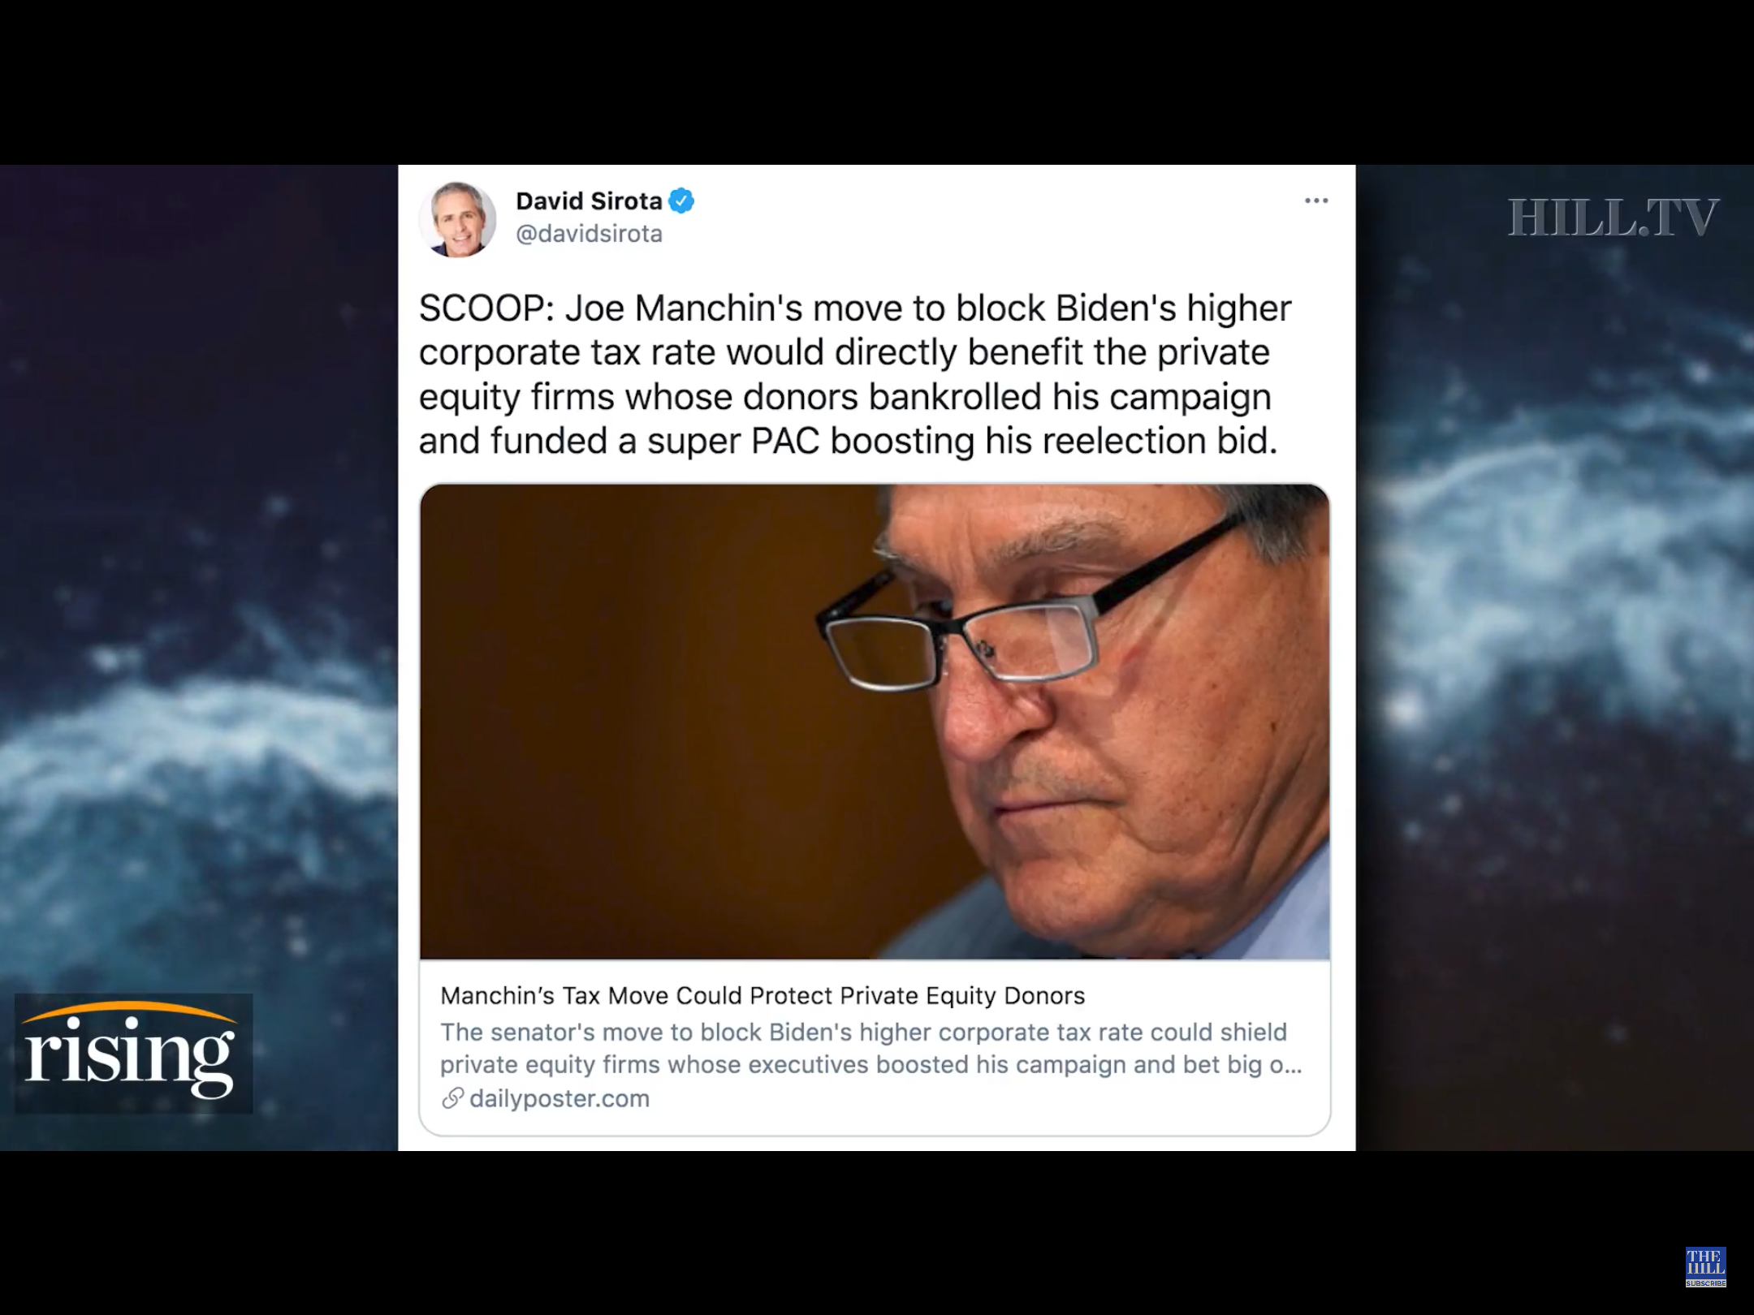1754x1315 pixels.
Task: Click The Hill subscribe button
Action: click(x=1705, y=1266)
